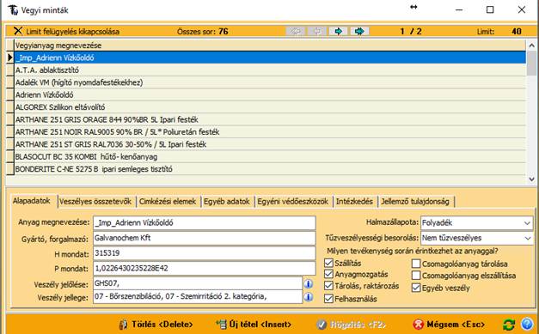Click the Anyag megnevezése input field

pyautogui.click(x=205, y=222)
